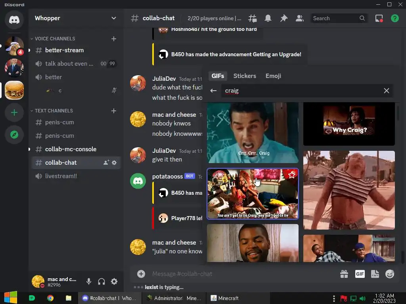Go back from craig GIF results
The width and height of the screenshot is (406, 304).
click(213, 91)
